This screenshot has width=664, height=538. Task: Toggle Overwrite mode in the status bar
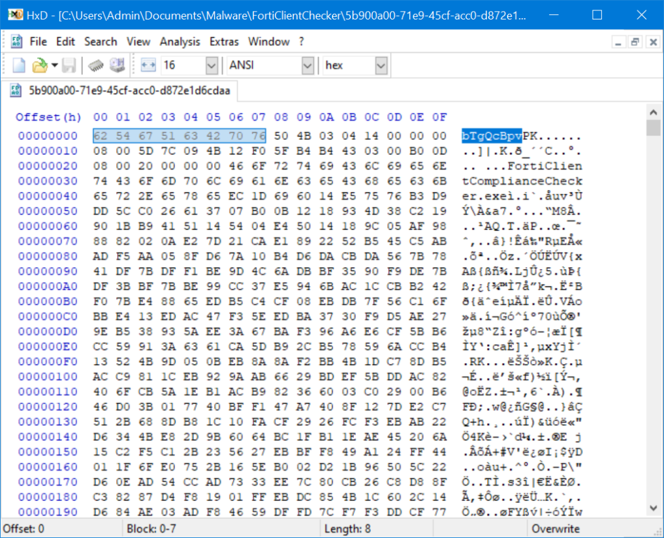click(555, 529)
